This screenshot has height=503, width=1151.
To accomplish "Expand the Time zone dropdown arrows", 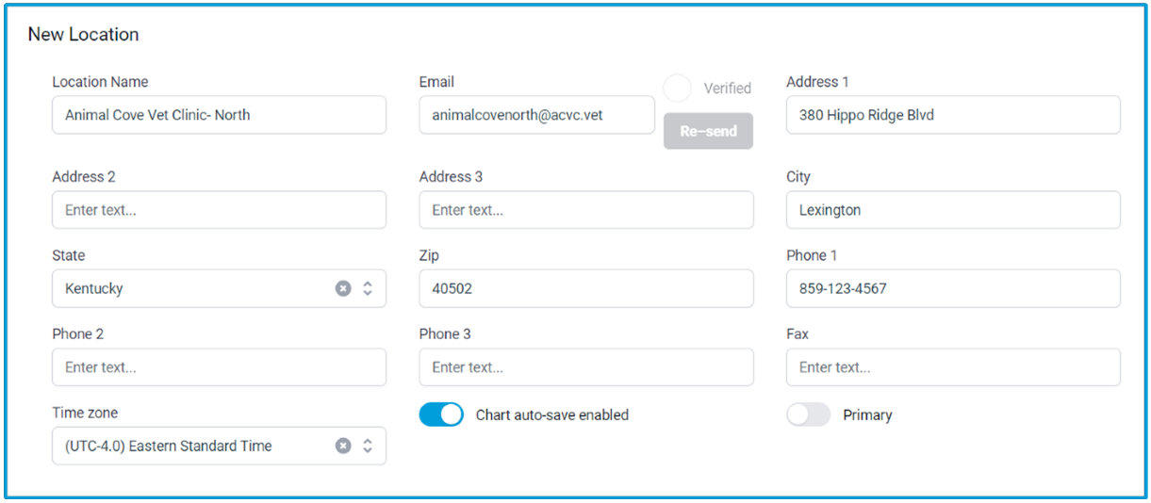I will click(x=368, y=446).
